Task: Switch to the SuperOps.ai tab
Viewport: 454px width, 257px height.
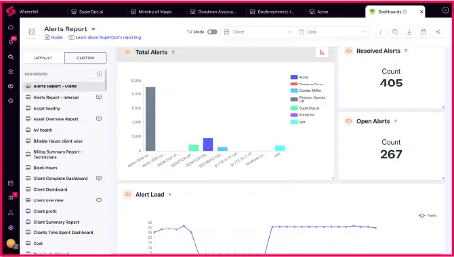Action: click(87, 12)
